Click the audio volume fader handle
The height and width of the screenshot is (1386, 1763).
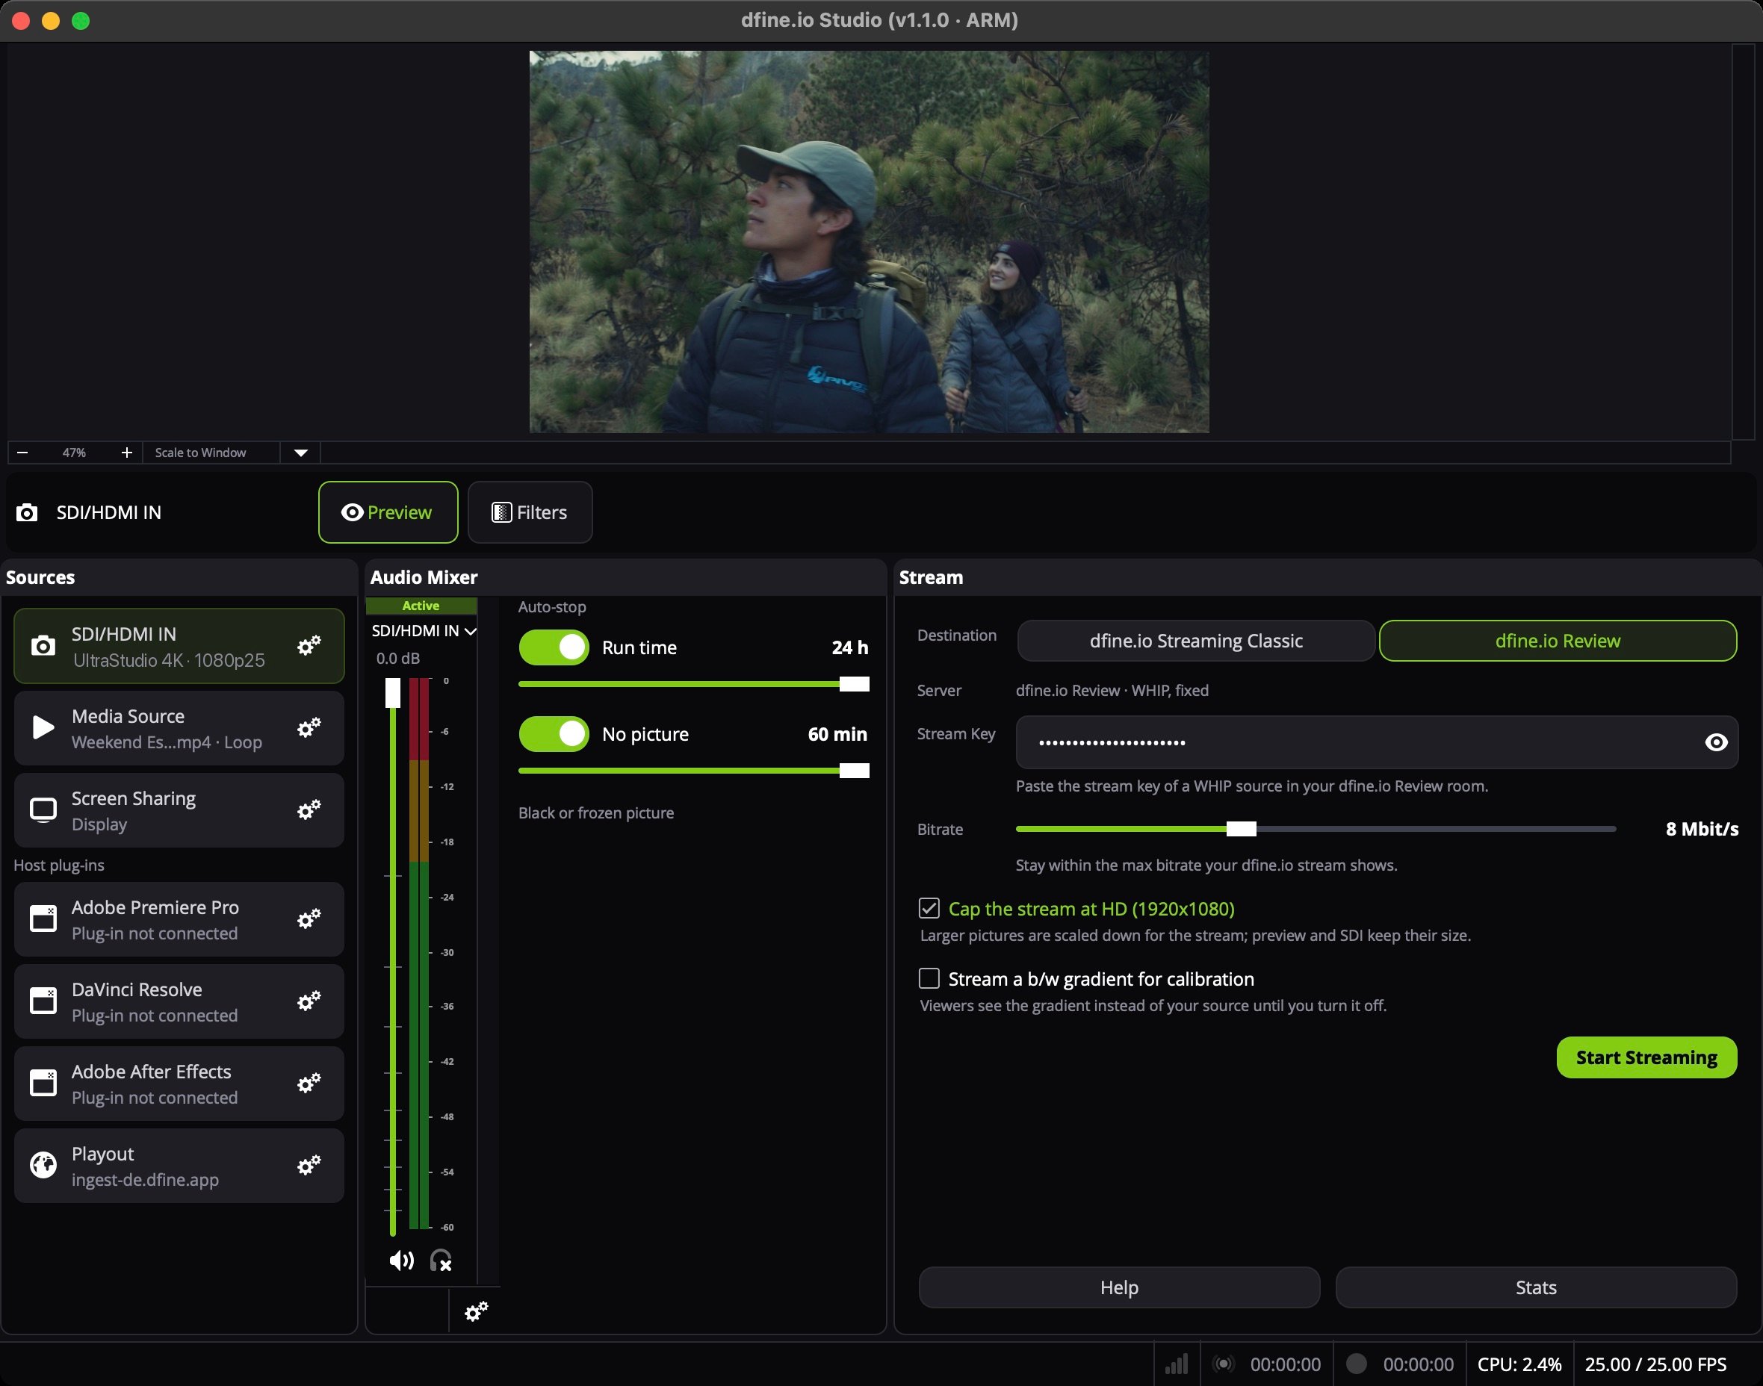[393, 693]
